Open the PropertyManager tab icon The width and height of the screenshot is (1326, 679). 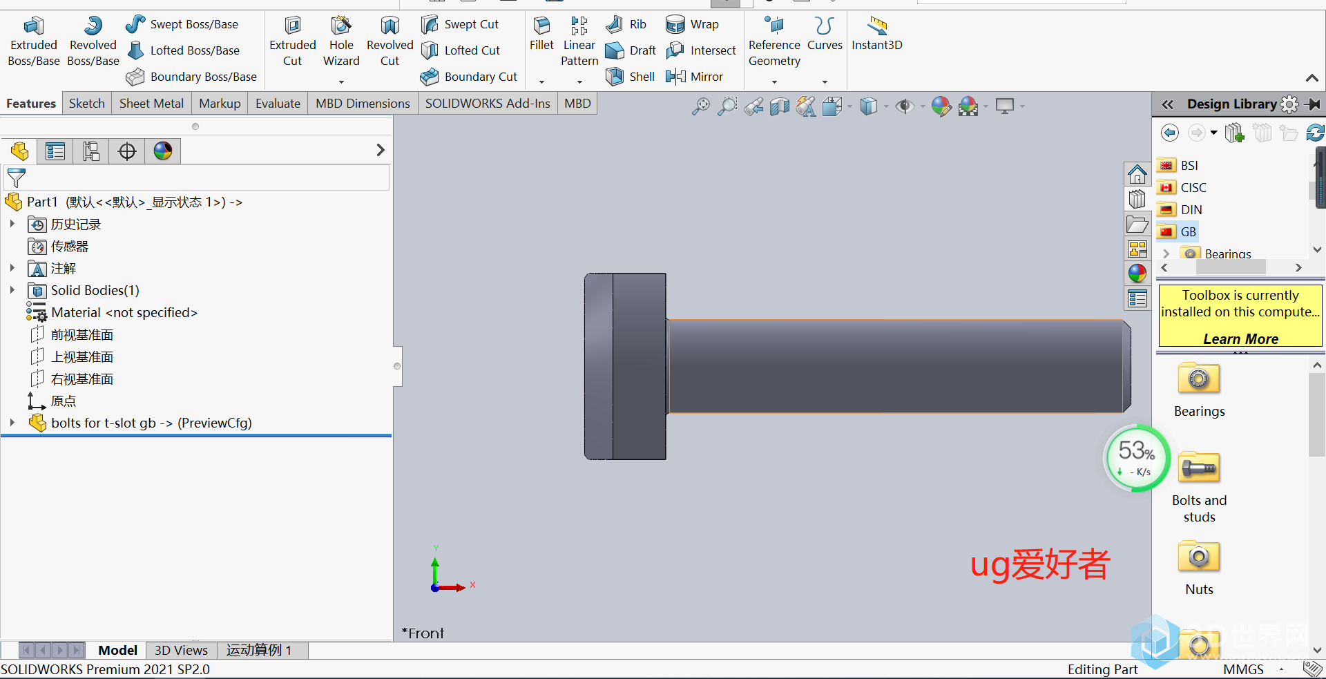(55, 151)
